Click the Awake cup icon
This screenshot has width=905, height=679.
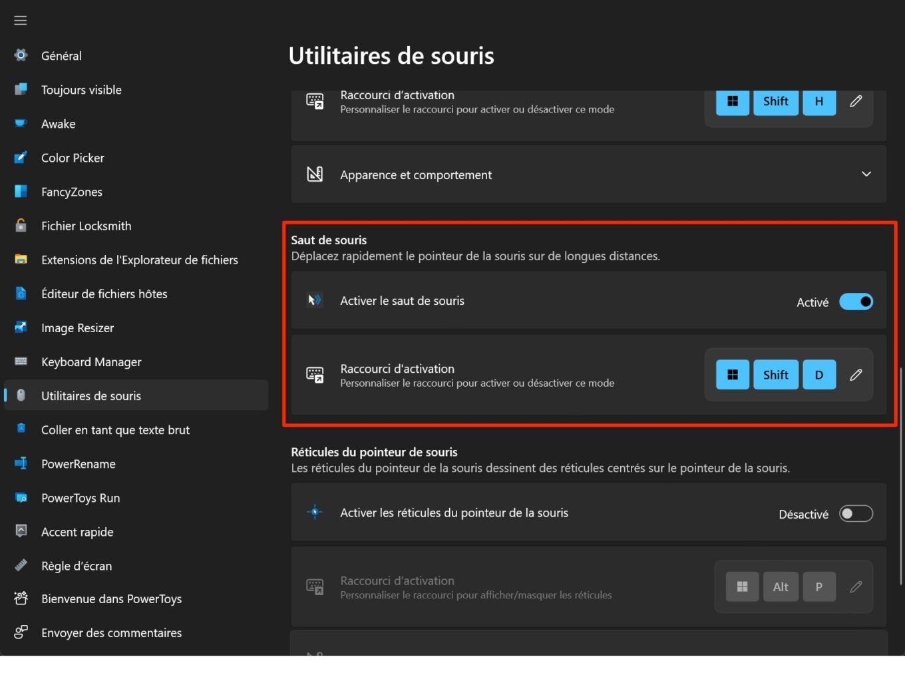[21, 123]
